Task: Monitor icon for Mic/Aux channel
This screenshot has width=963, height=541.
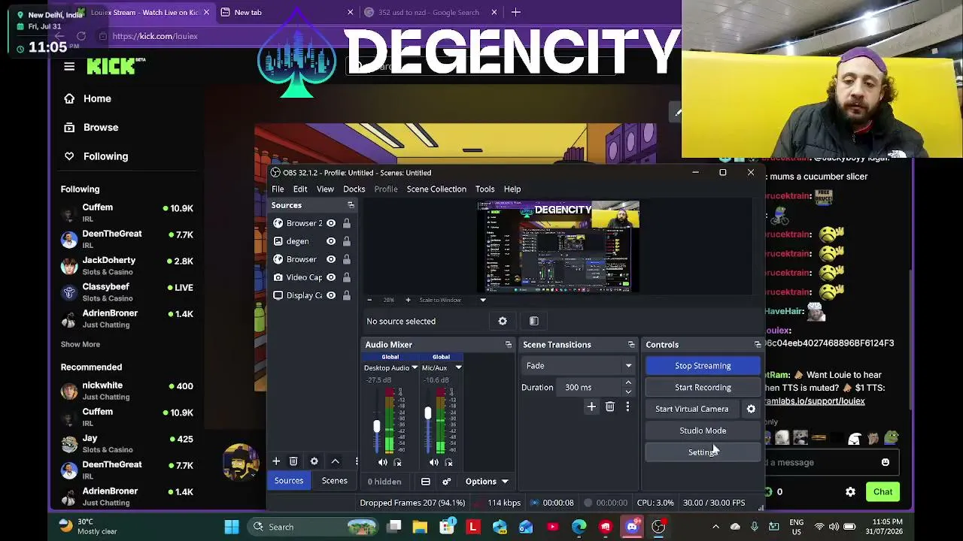Action: coord(449,463)
